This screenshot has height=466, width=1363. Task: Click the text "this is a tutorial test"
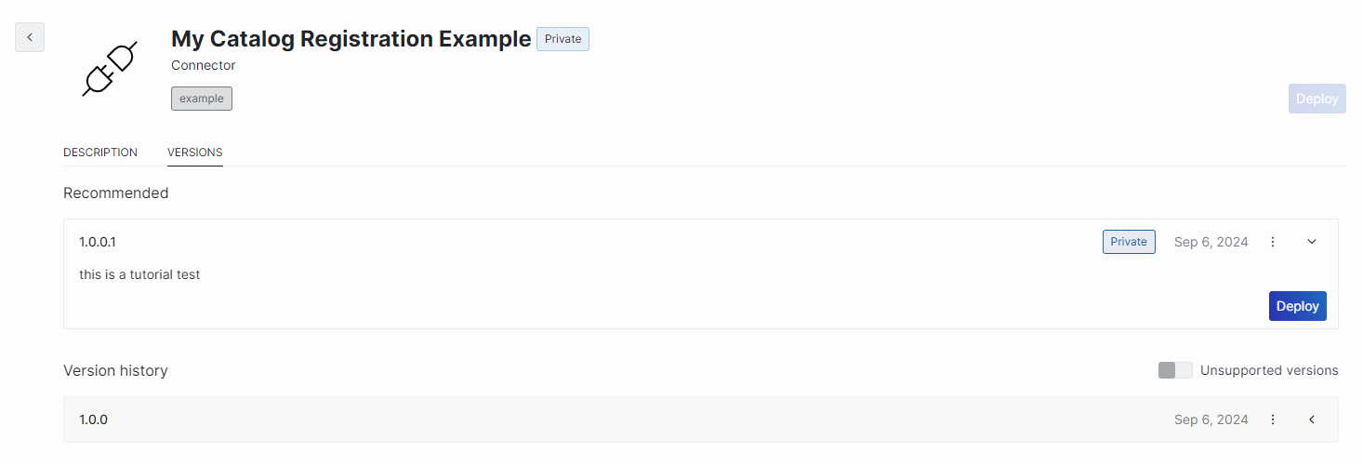tap(139, 274)
